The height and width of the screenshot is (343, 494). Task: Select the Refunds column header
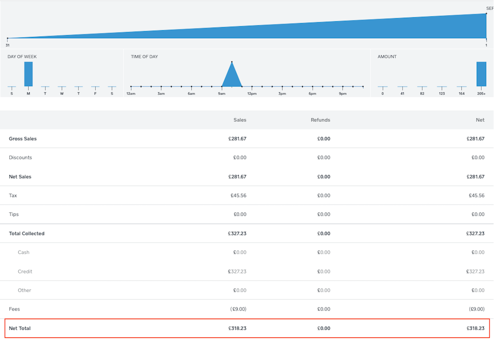point(320,120)
